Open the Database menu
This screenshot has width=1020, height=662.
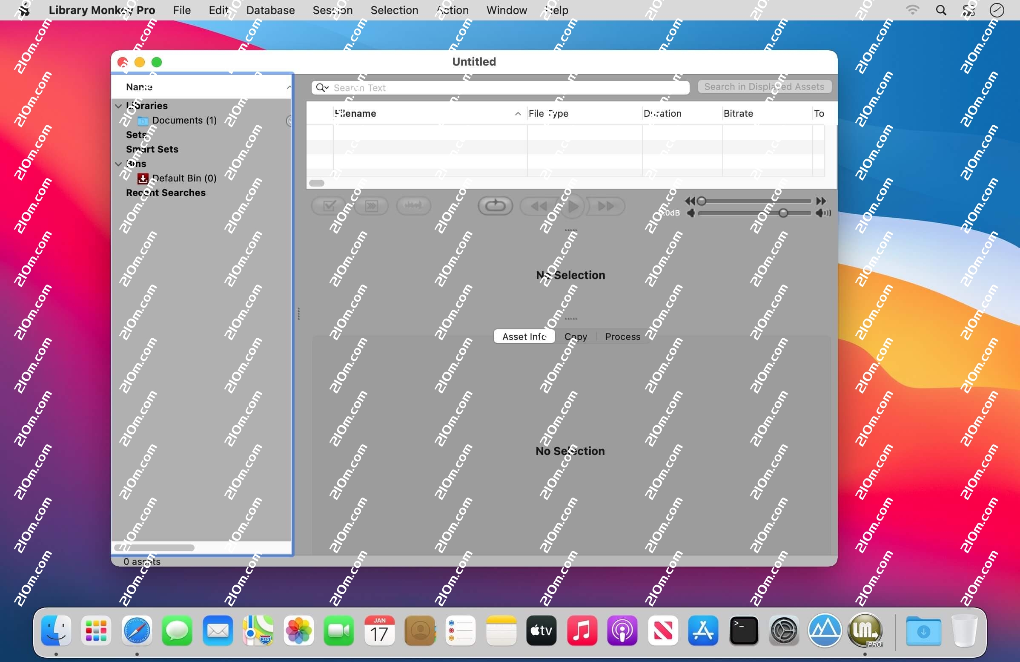click(270, 10)
